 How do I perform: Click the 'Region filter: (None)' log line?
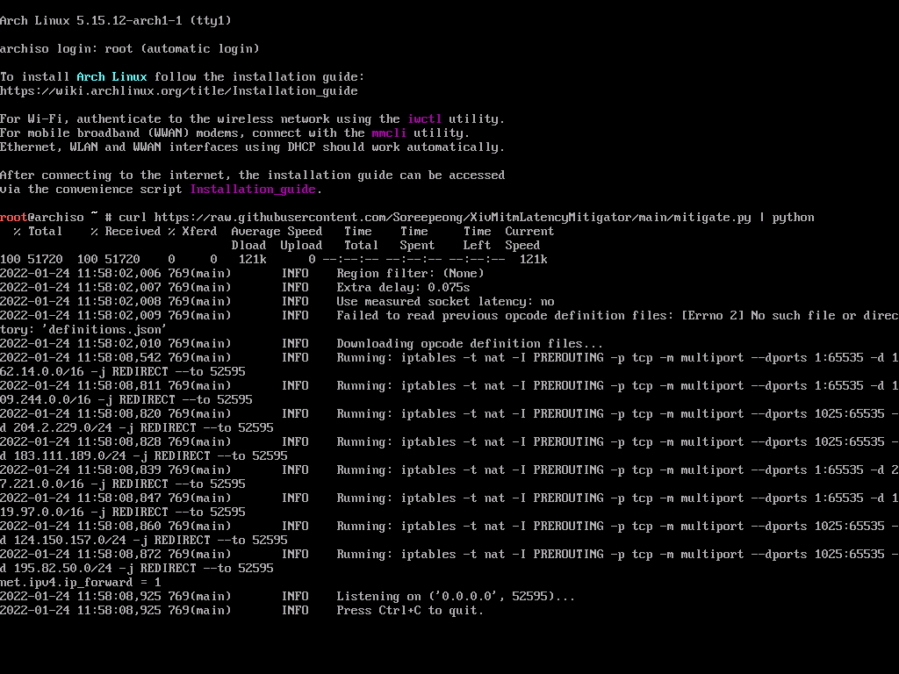click(411, 274)
